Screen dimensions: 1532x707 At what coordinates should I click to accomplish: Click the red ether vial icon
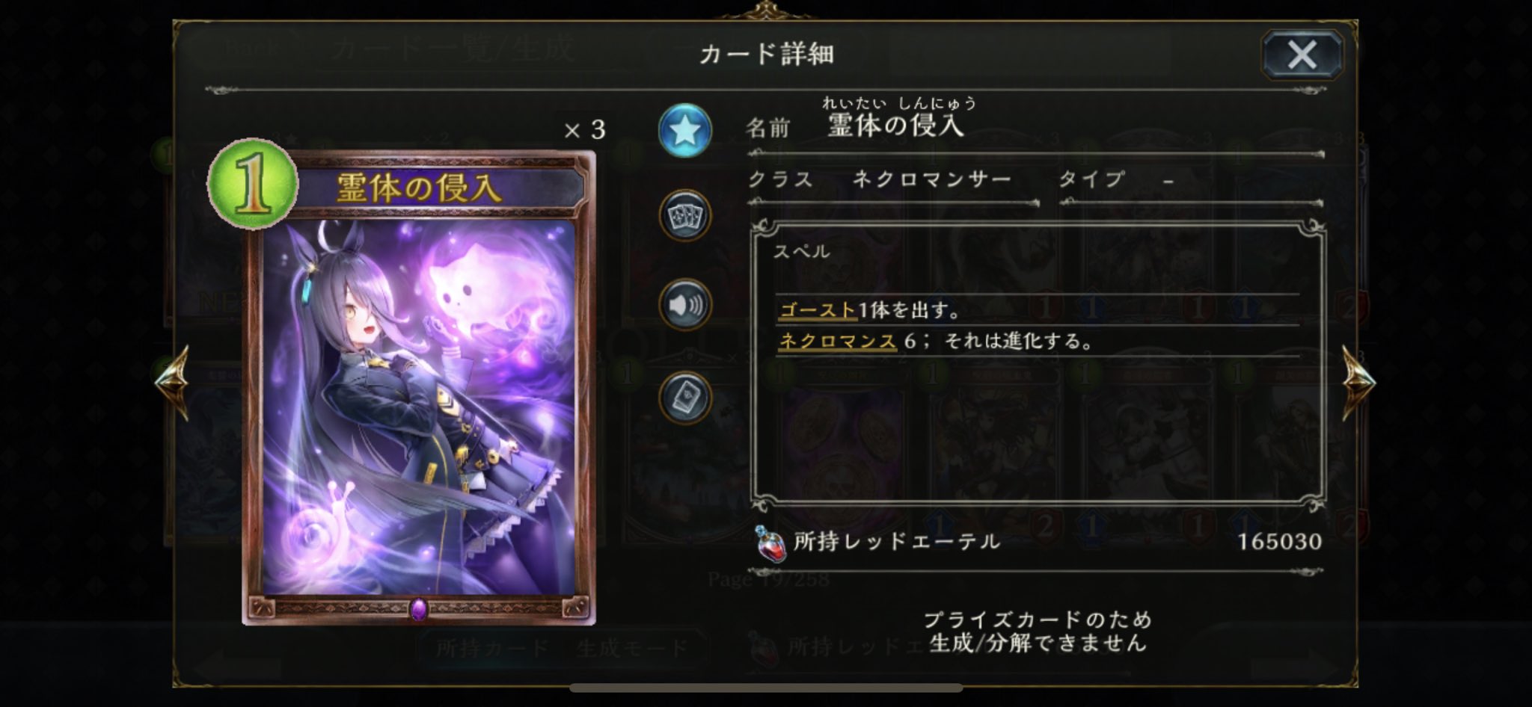pos(771,543)
